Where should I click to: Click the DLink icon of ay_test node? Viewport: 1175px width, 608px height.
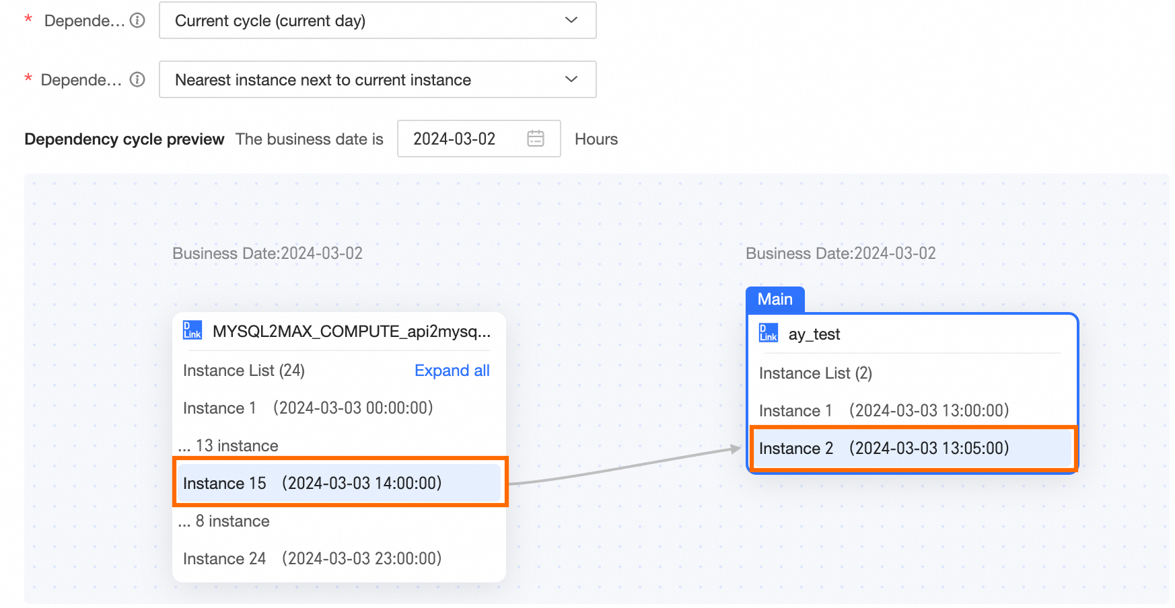pyautogui.click(x=769, y=333)
